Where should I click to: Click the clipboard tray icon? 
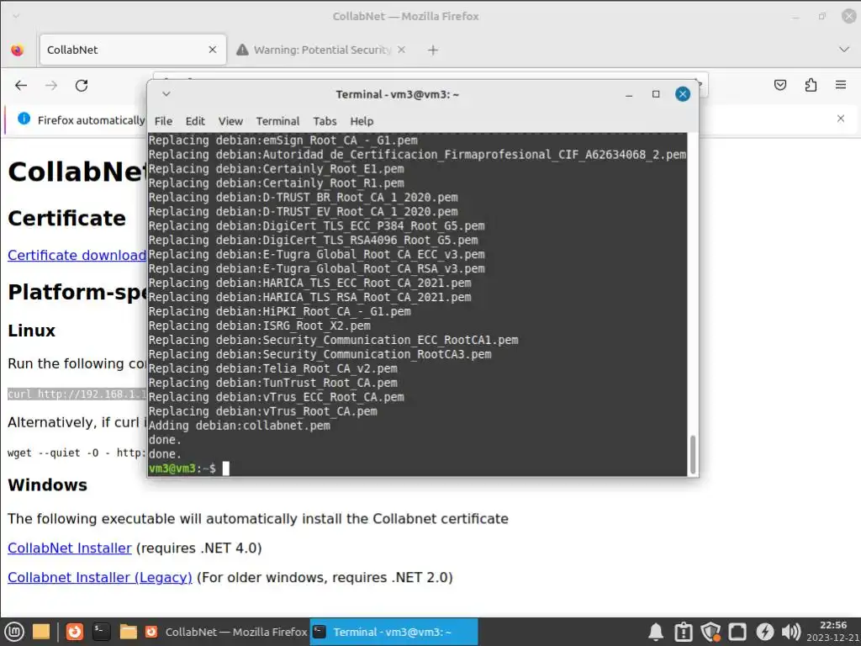click(x=683, y=633)
